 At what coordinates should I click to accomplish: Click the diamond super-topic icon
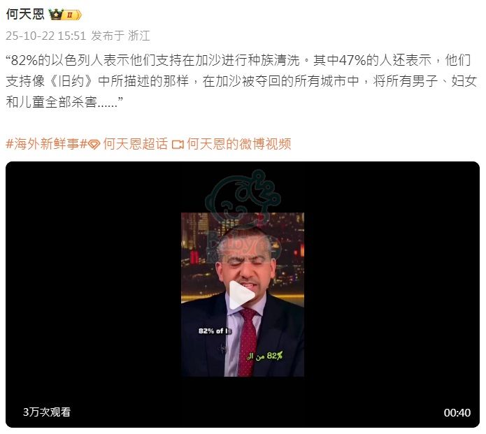pyautogui.click(x=94, y=145)
